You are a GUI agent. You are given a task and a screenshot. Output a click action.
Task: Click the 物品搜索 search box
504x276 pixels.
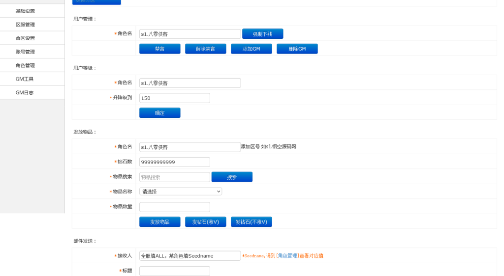point(175,177)
